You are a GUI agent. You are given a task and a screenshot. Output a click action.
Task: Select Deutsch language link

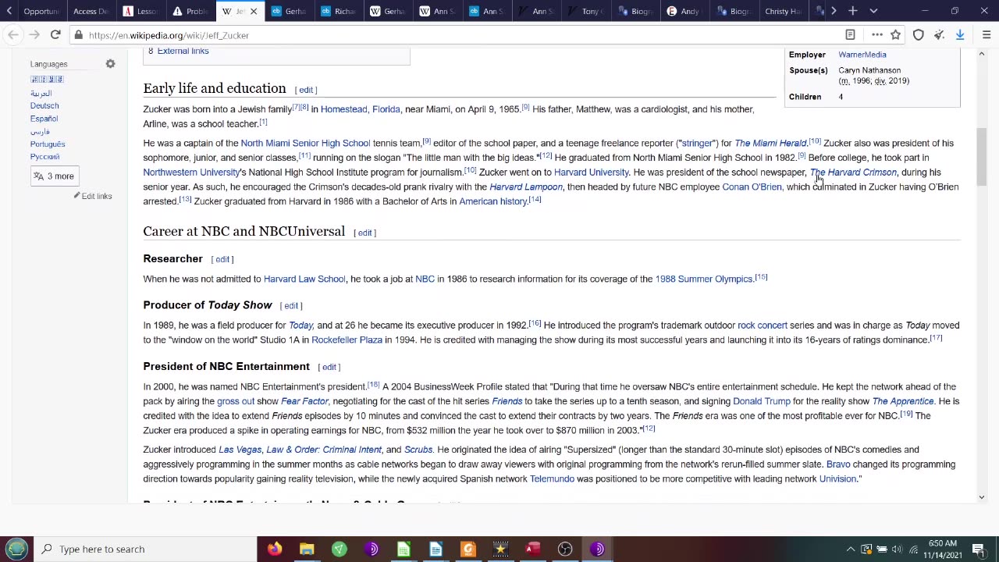tap(44, 105)
